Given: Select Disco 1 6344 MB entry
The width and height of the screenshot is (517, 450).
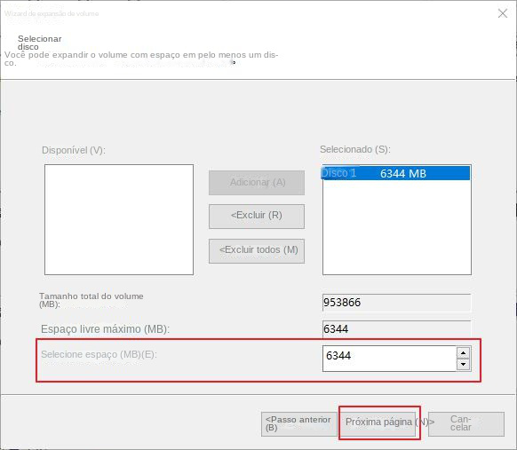Looking at the screenshot, I should (x=395, y=173).
